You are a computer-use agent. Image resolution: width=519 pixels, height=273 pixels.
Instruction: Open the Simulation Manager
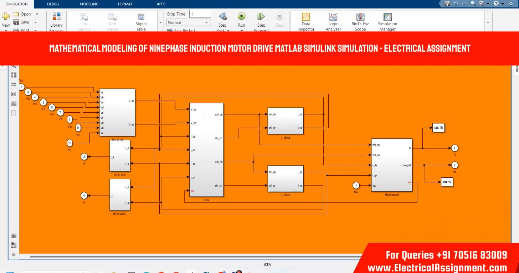[387, 18]
